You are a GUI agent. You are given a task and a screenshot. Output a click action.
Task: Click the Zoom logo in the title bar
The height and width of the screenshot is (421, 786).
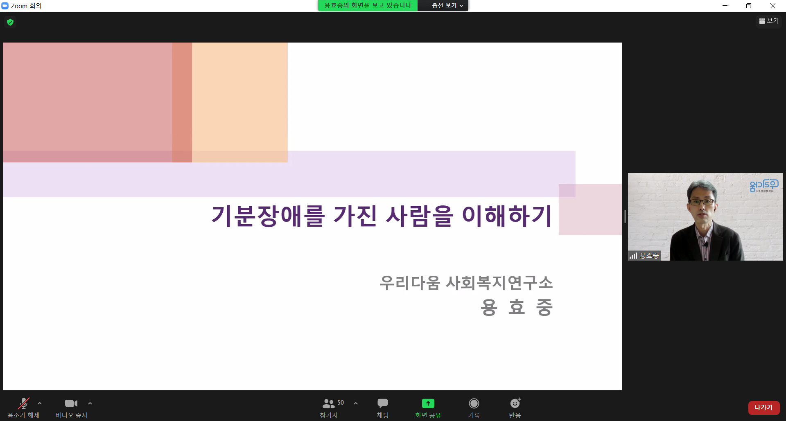pyautogui.click(x=5, y=6)
